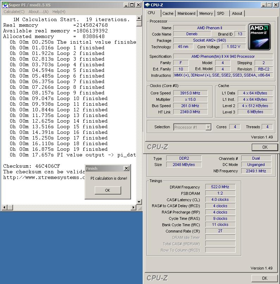Click the Package value Socket AM2+ (940)

click(x=210, y=40)
